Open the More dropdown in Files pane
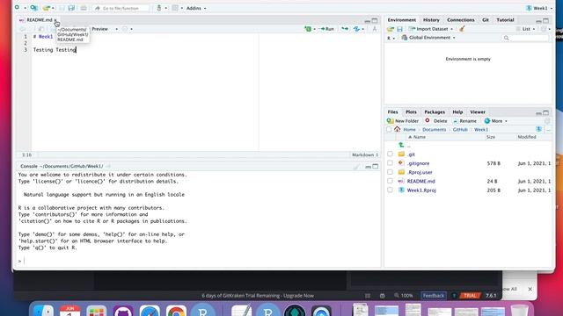 click(x=496, y=121)
